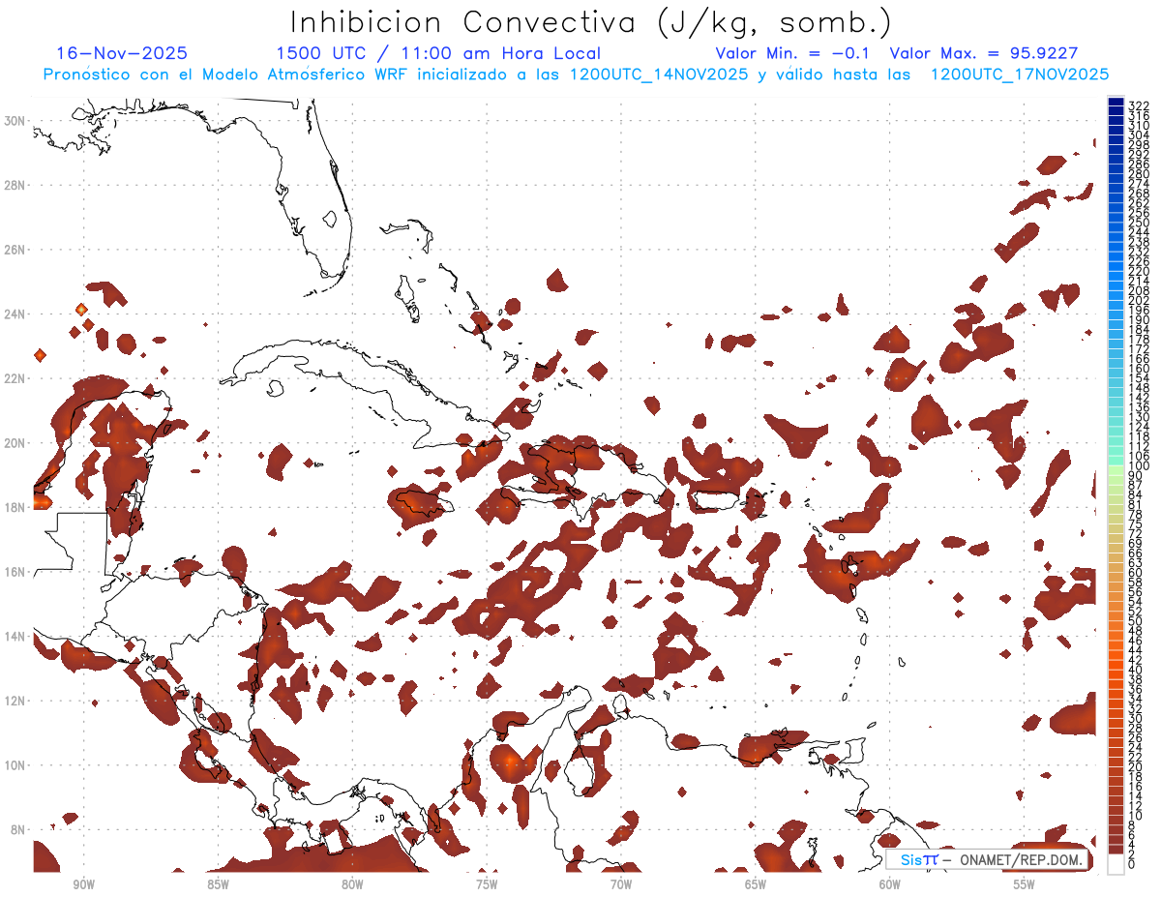Screen dimensions: 1161x897
Task: Click the '208' value on the color scale
Action: click(x=1139, y=291)
